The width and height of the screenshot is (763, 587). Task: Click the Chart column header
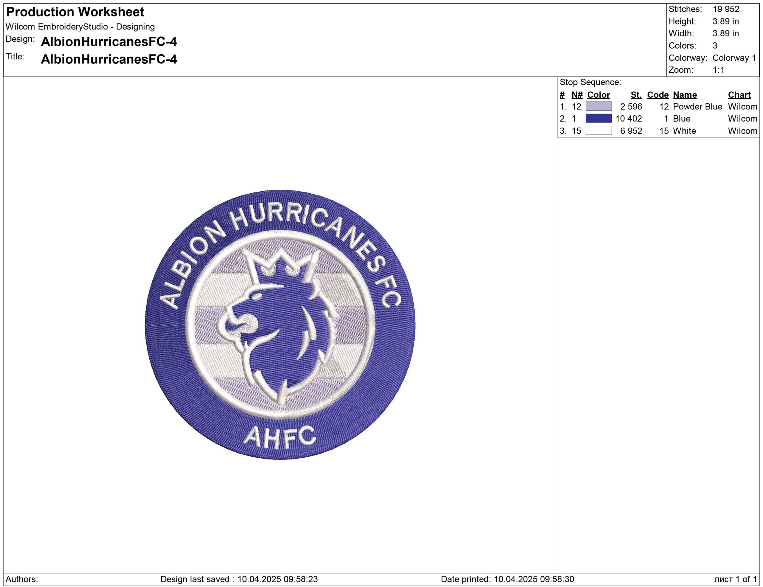(739, 95)
